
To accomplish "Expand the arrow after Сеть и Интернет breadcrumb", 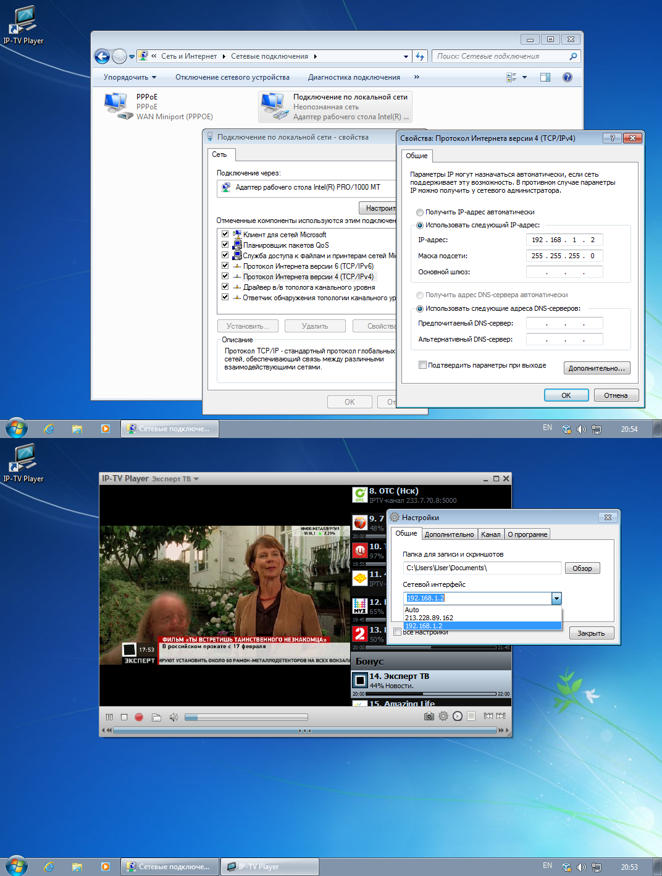I will click(224, 56).
